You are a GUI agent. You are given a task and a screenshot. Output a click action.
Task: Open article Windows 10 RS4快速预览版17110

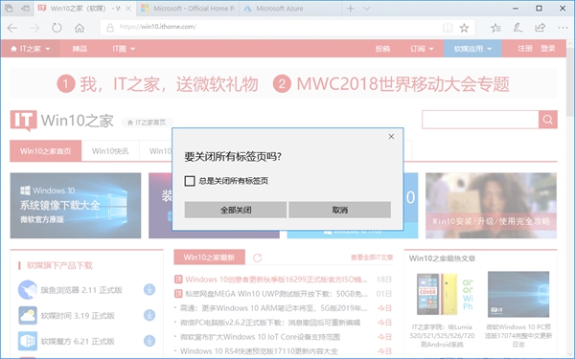(x=259, y=351)
